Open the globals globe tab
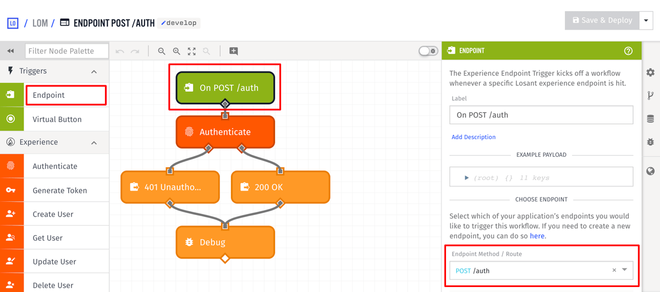 point(651,171)
